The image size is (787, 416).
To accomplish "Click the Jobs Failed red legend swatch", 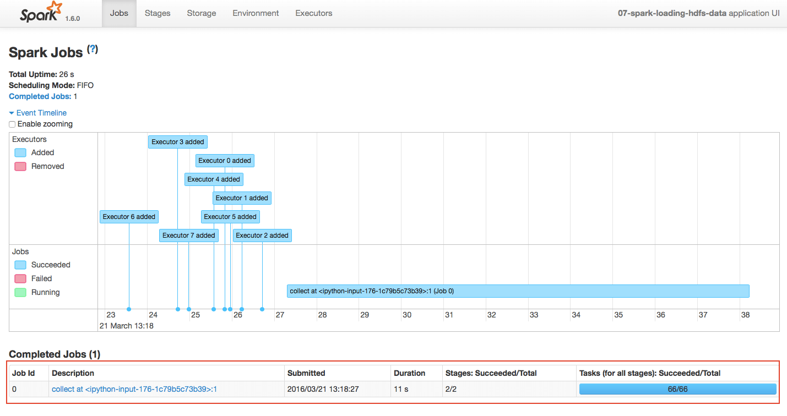I will (20, 278).
